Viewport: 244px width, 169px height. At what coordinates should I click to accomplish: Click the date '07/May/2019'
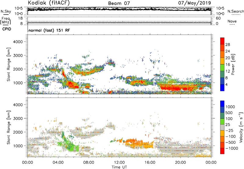click(195, 3)
